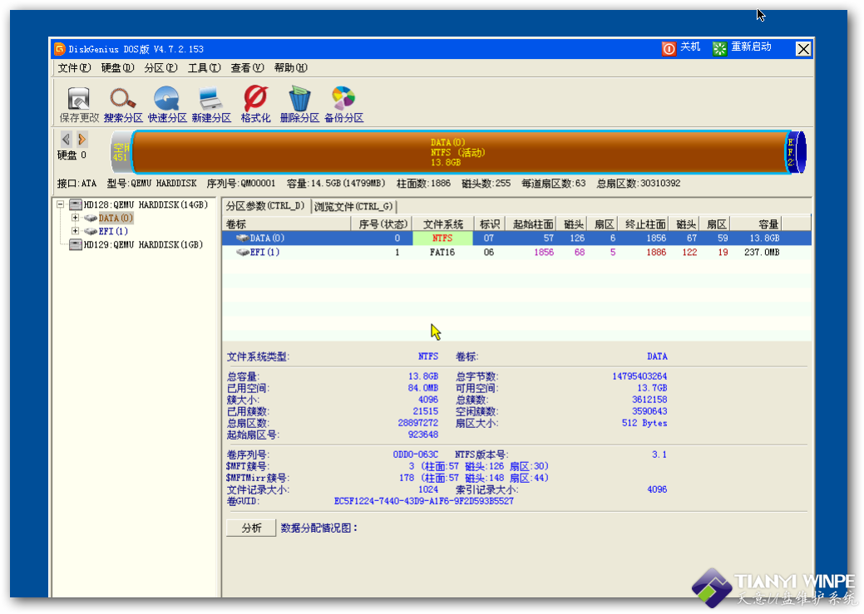Click the EFI(1) partition icon in tree
Image resolution: width=864 pixels, height=614 pixels.
(x=91, y=232)
